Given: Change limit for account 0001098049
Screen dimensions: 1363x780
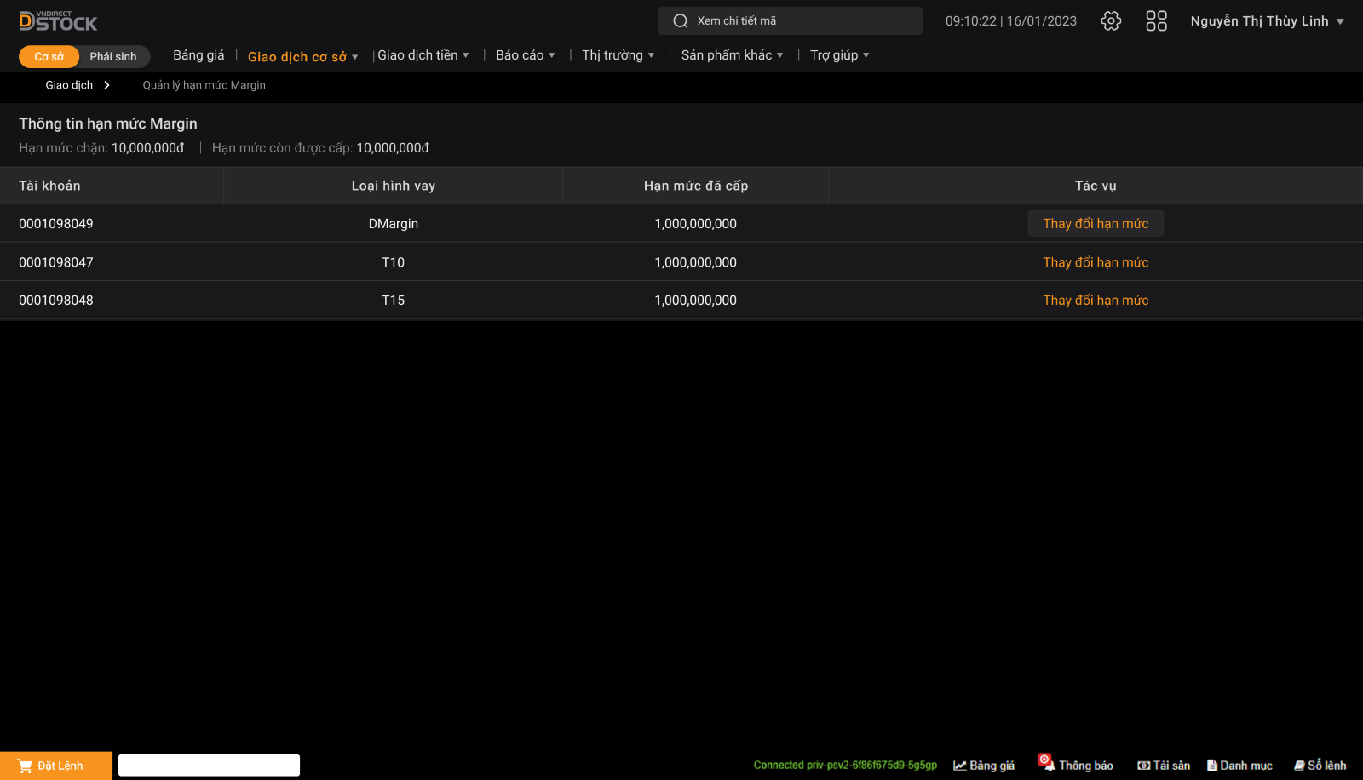Looking at the screenshot, I should [1096, 224].
